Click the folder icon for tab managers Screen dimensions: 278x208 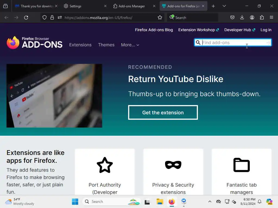(x=241, y=165)
